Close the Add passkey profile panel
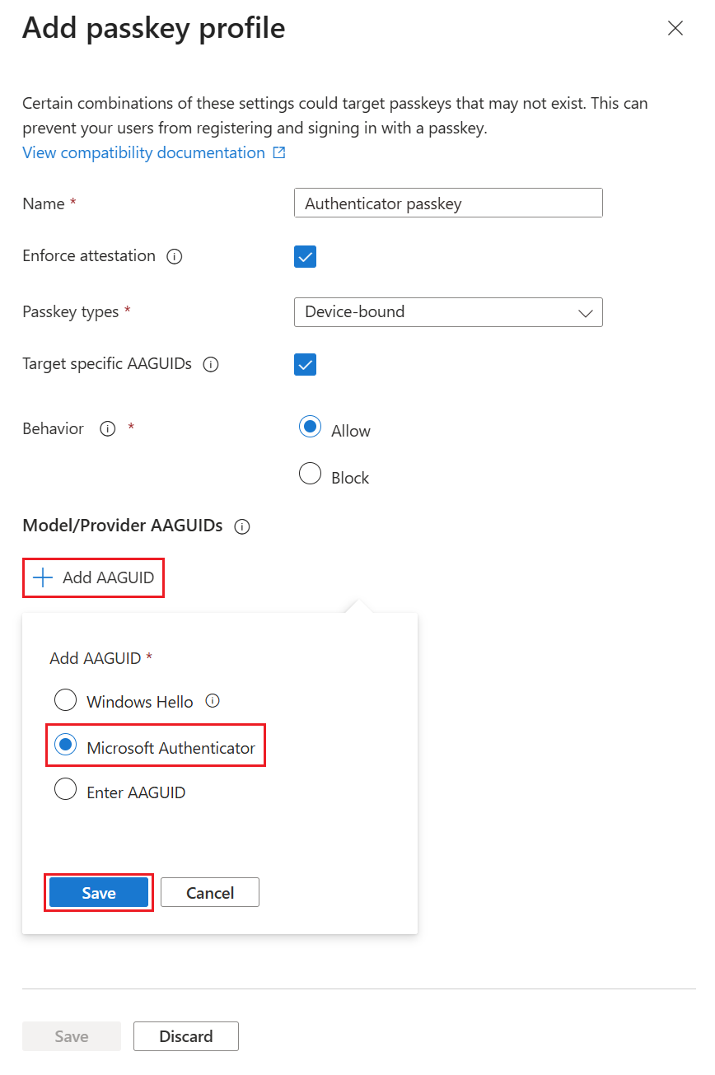This screenshot has width=715, height=1075. coord(675,29)
